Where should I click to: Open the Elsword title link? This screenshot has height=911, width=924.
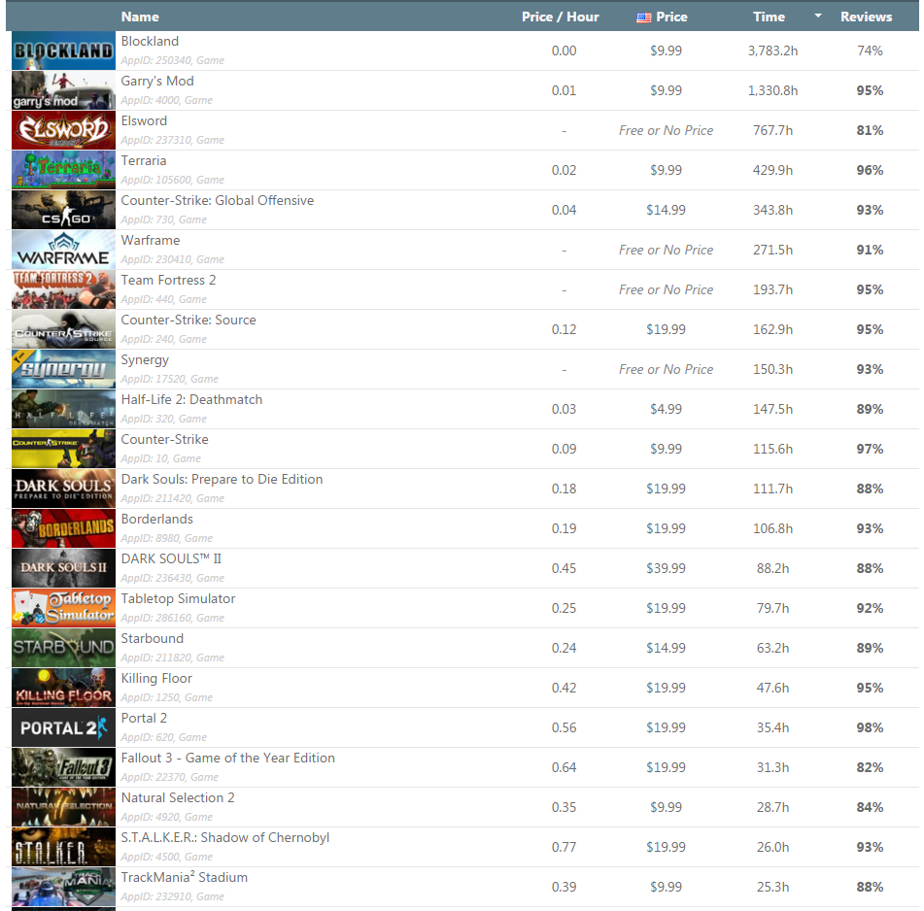click(144, 120)
